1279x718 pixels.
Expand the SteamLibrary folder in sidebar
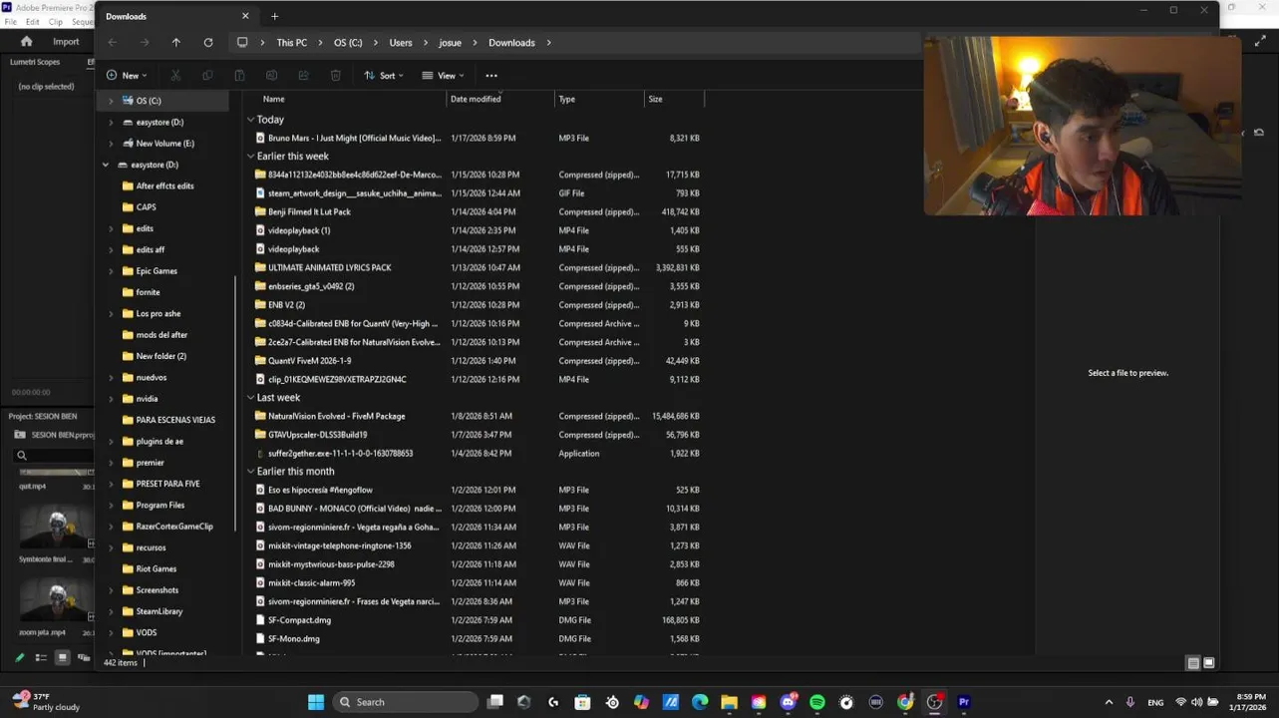111,611
